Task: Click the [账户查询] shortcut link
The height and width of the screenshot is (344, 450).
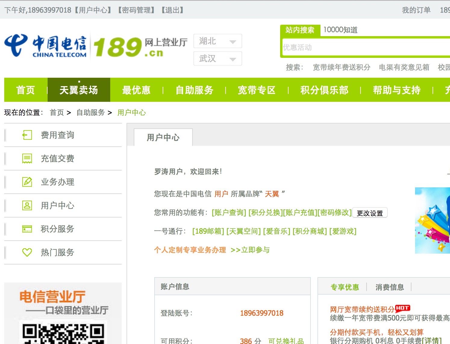Action: [229, 213]
